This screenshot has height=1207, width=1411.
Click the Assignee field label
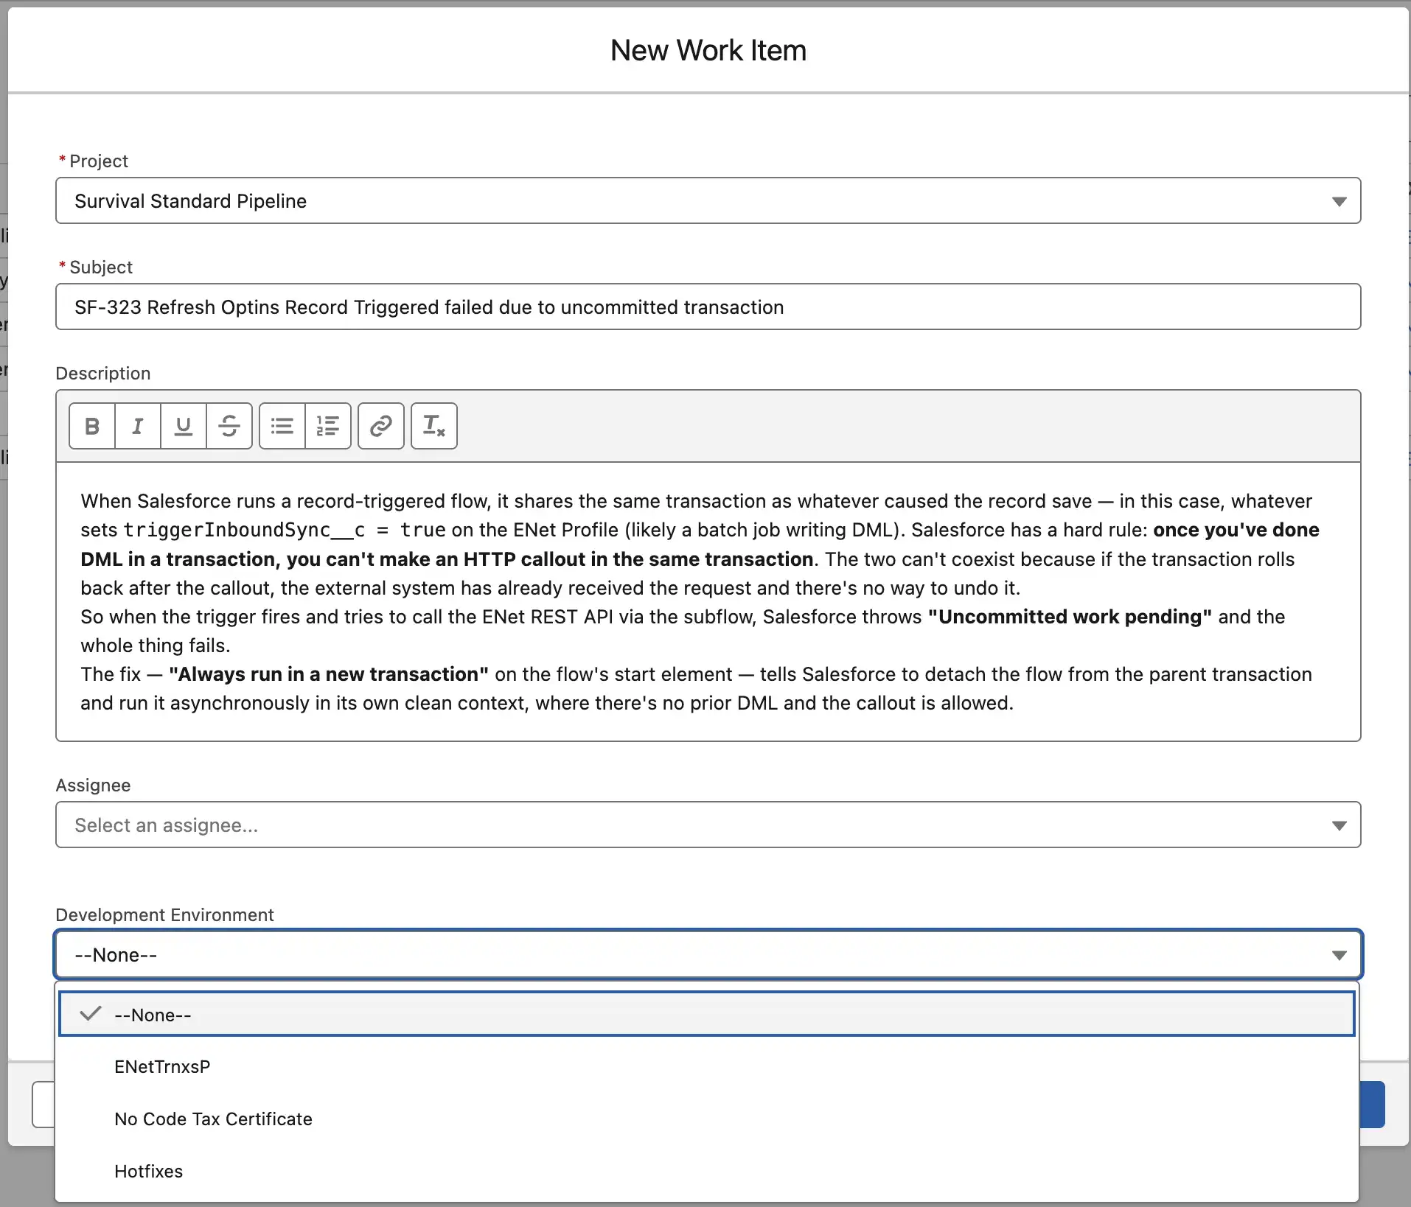click(x=93, y=785)
